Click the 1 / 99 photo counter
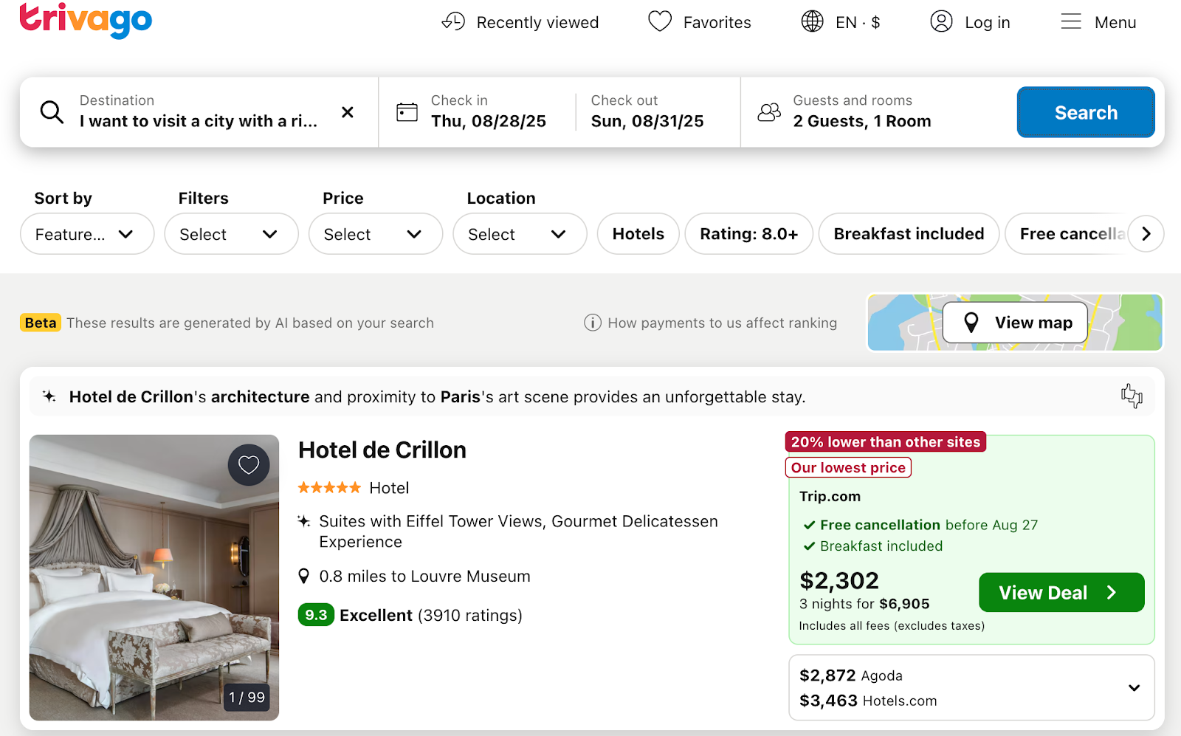The height and width of the screenshot is (736, 1181). [247, 698]
